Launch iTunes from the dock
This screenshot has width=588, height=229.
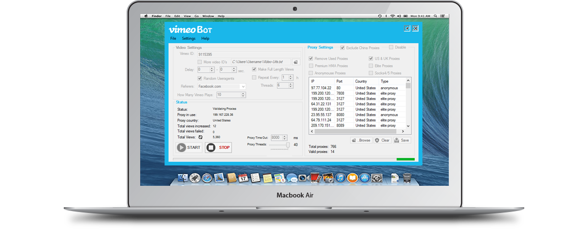(340, 178)
